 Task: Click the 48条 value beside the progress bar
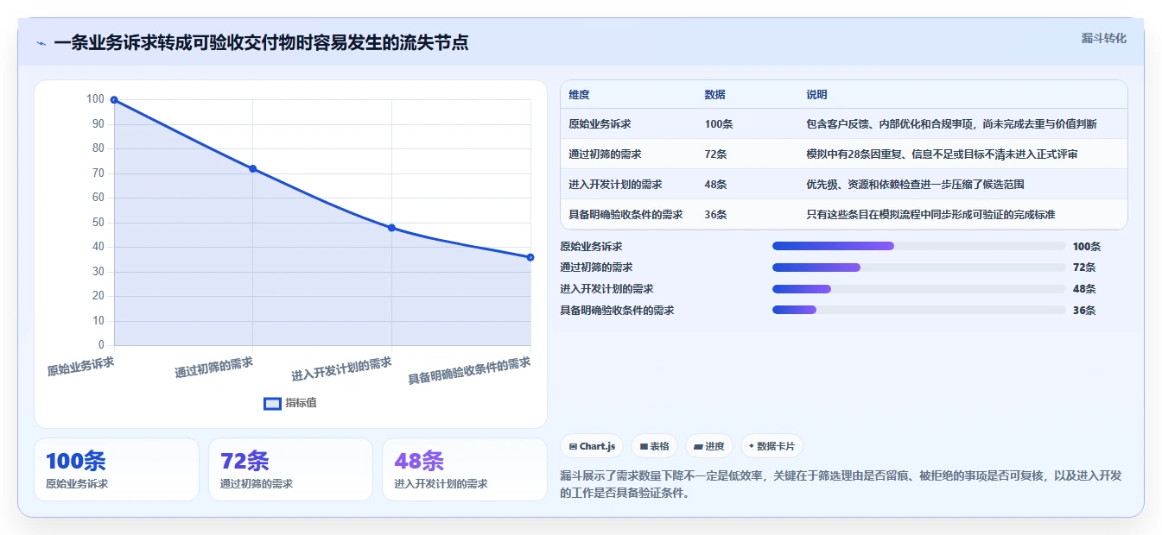point(1084,289)
